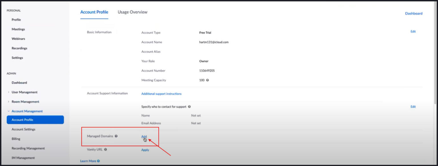Image resolution: width=438 pixels, height=166 pixels.
Task: Open Additional support instructions link
Action: [x=161, y=94]
